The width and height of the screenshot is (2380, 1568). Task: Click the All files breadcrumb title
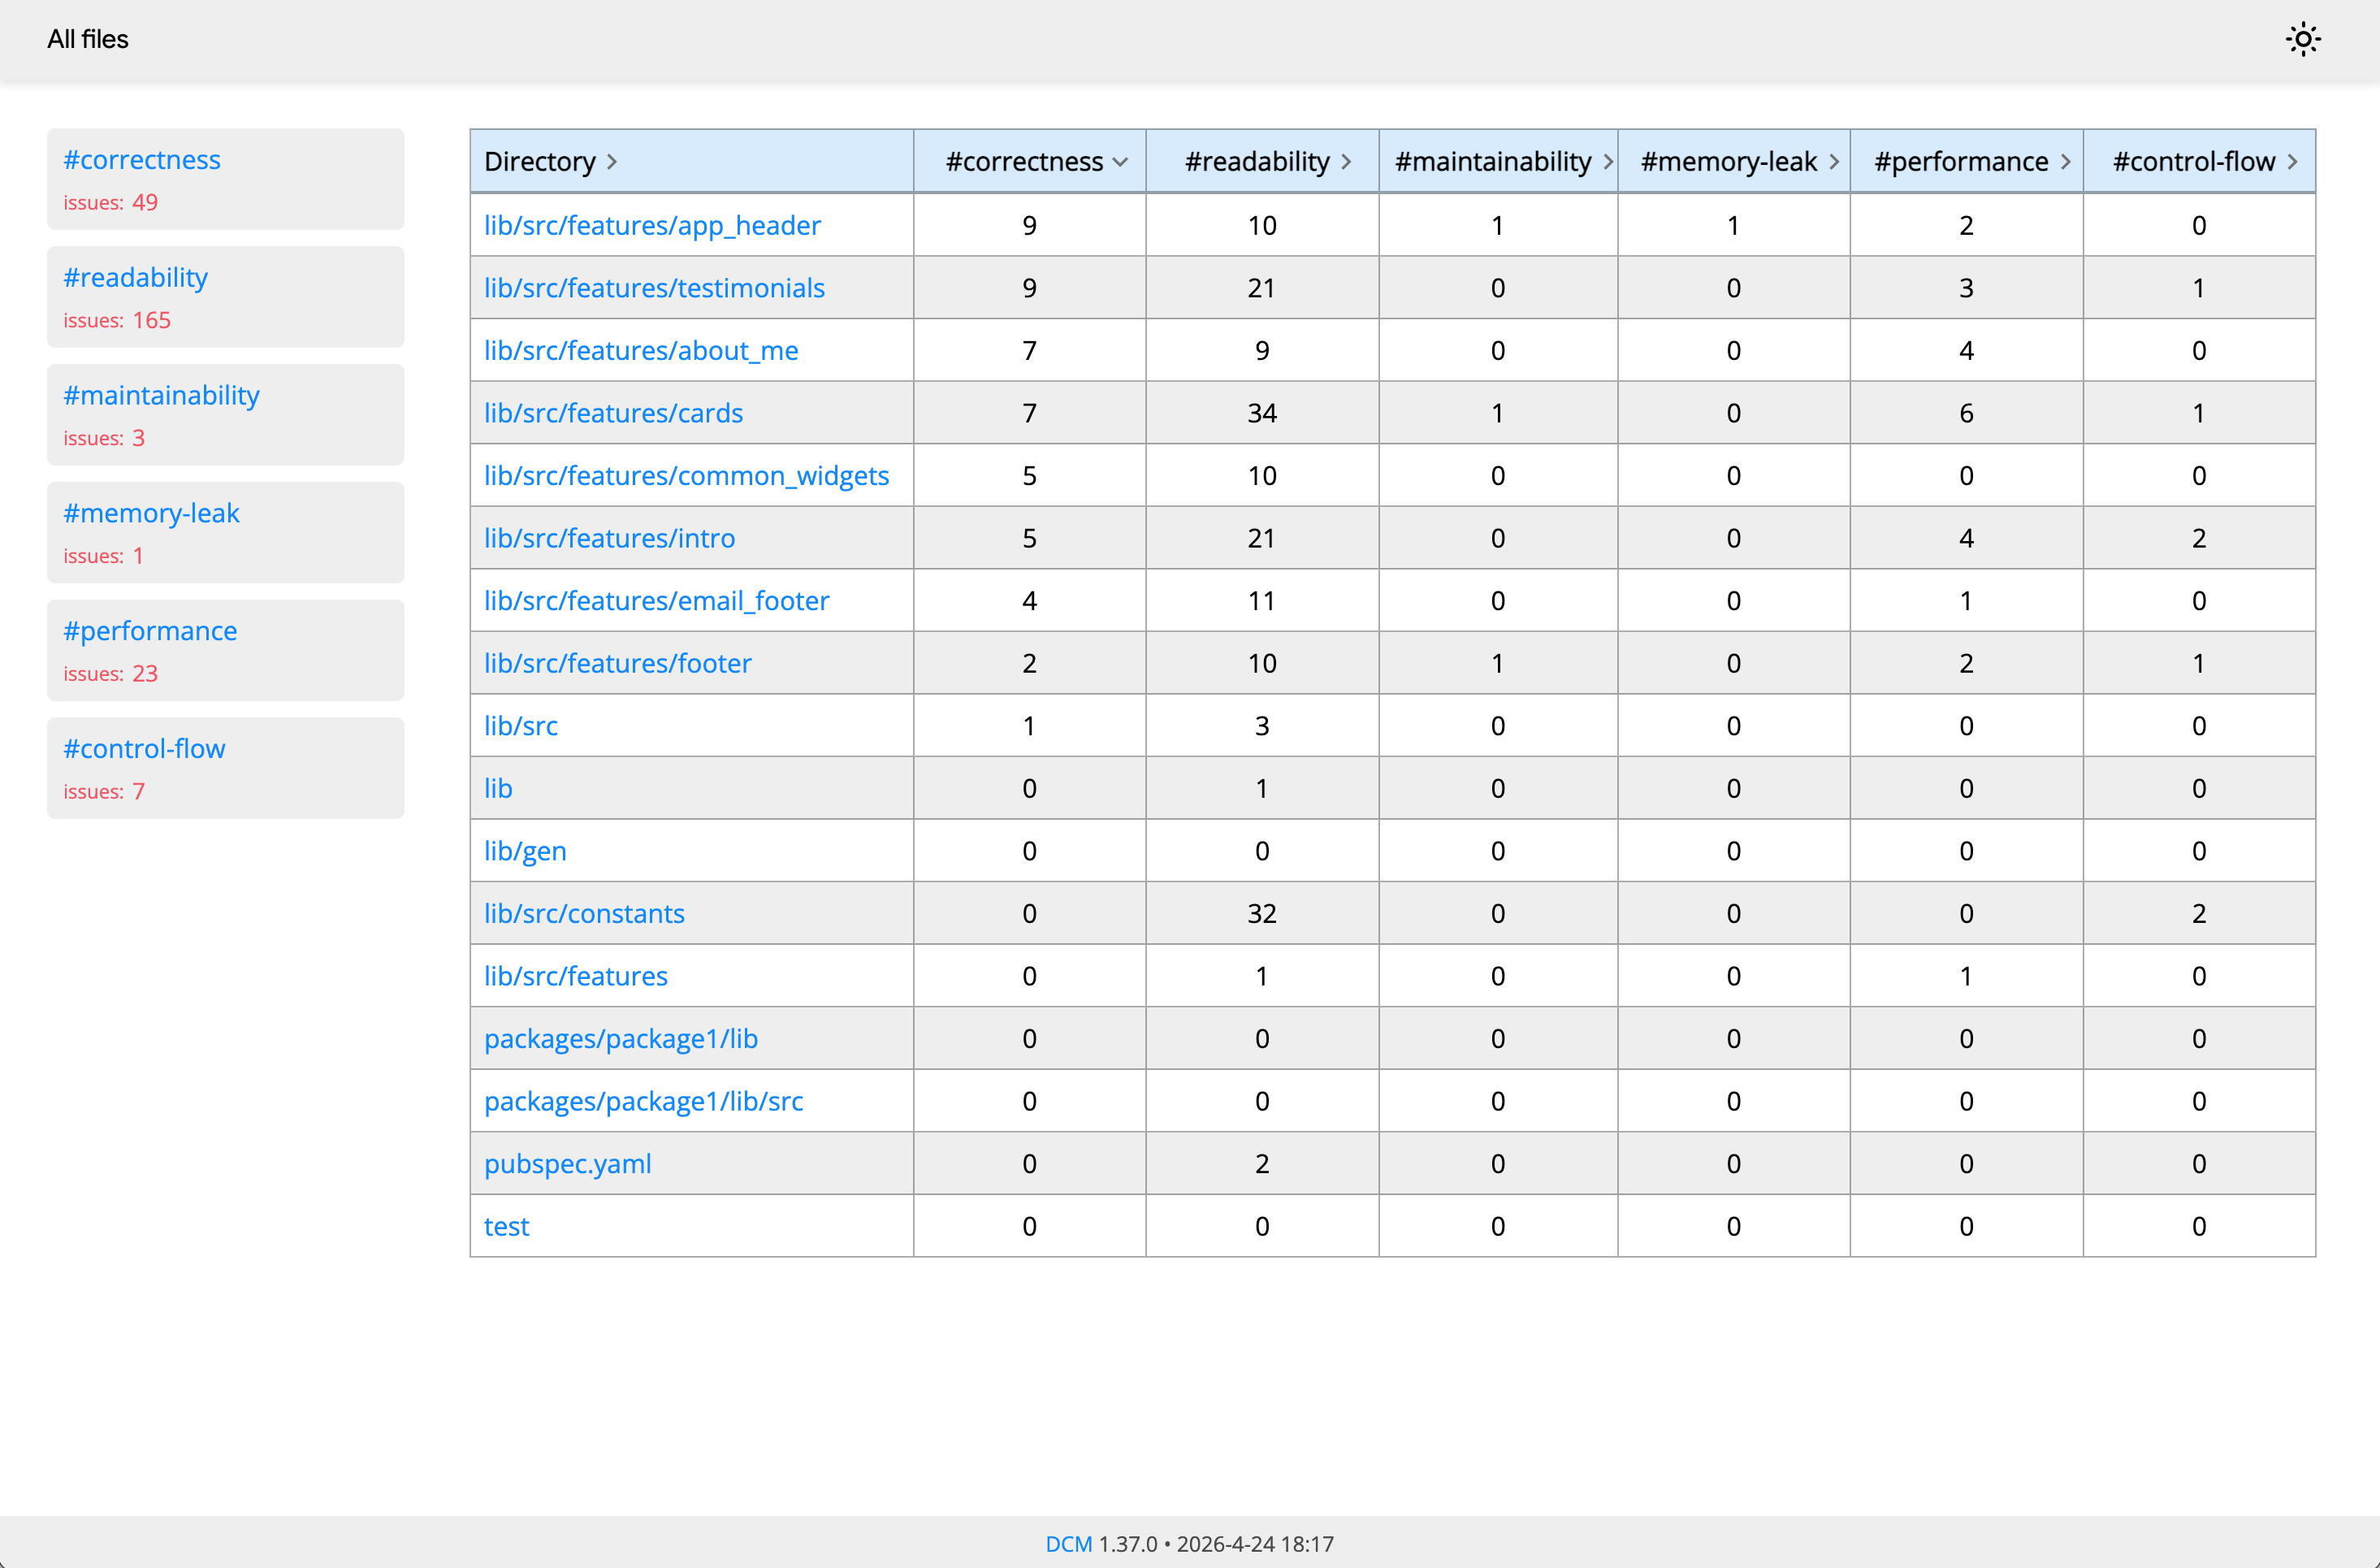coord(88,40)
